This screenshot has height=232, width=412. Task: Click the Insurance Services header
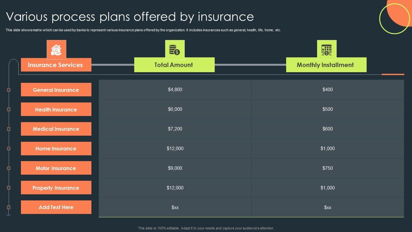(x=56, y=65)
